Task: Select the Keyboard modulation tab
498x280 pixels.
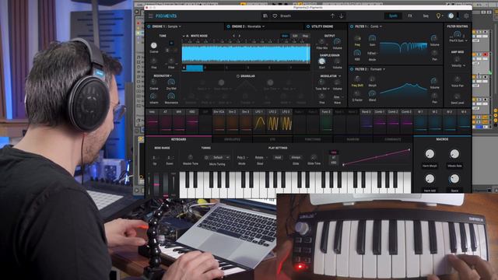Action: 178,139
